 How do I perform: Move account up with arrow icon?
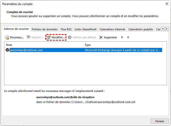[x=122, y=37]
